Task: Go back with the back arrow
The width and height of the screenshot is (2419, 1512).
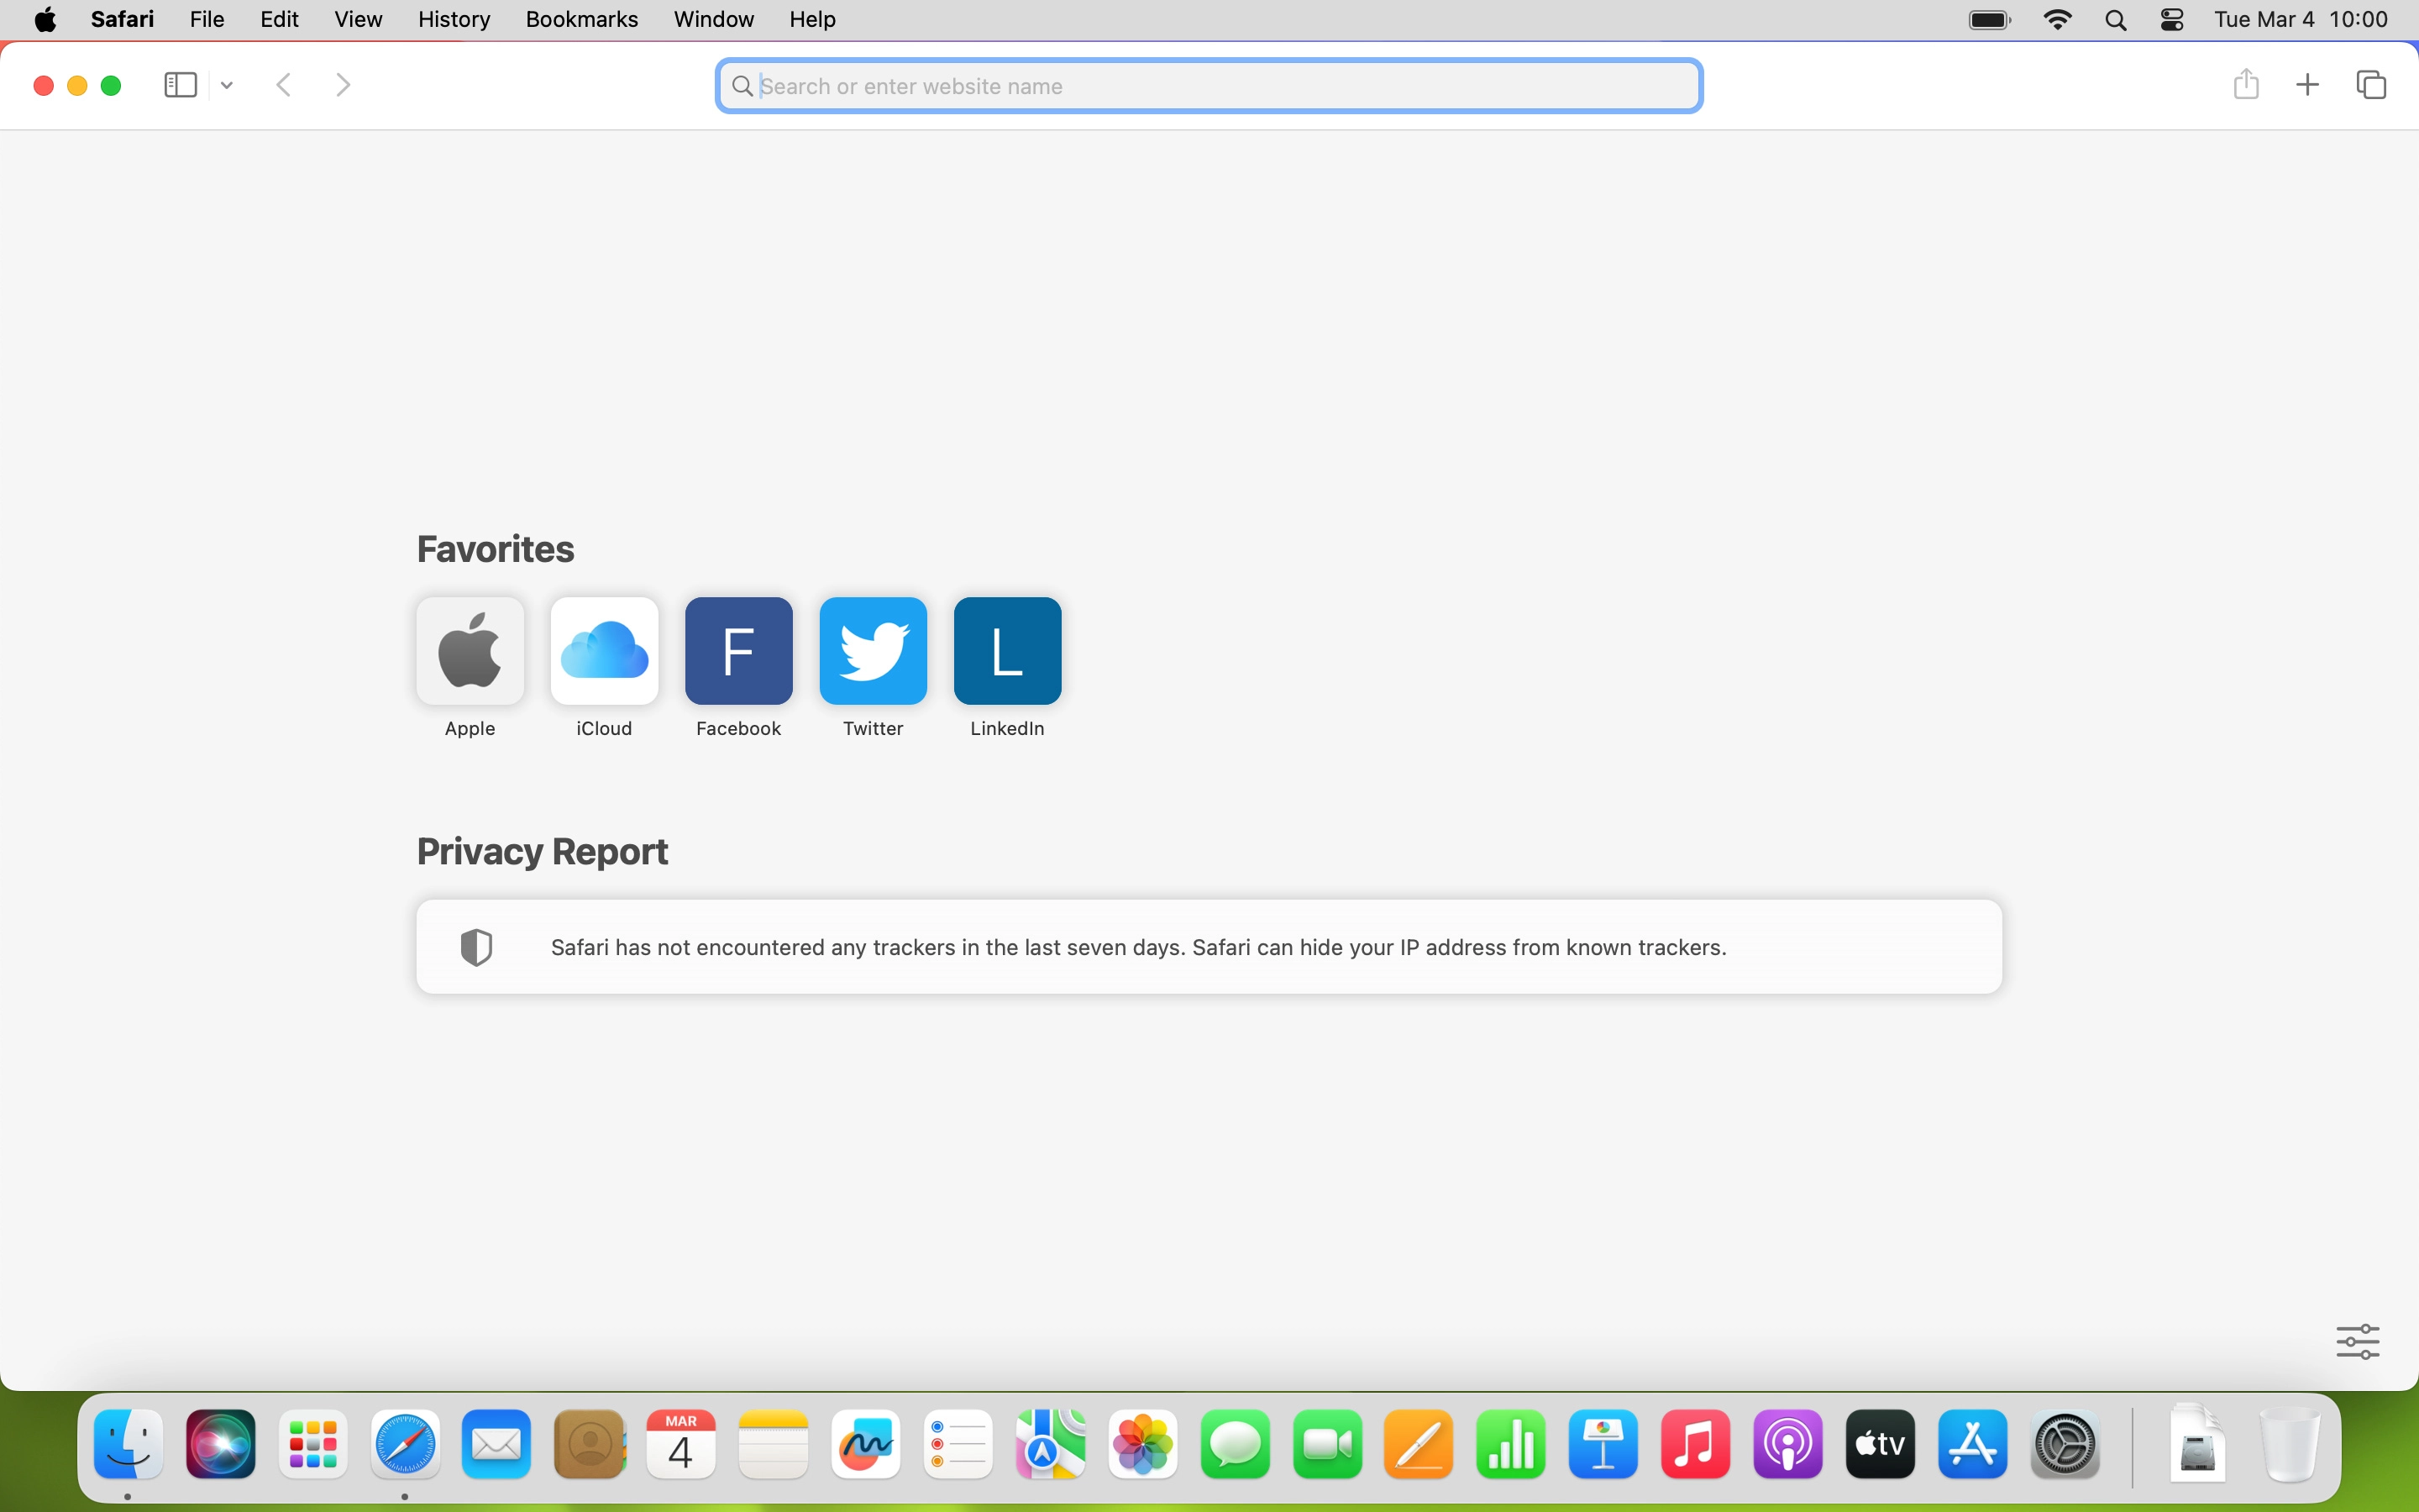Action: (x=284, y=85)
